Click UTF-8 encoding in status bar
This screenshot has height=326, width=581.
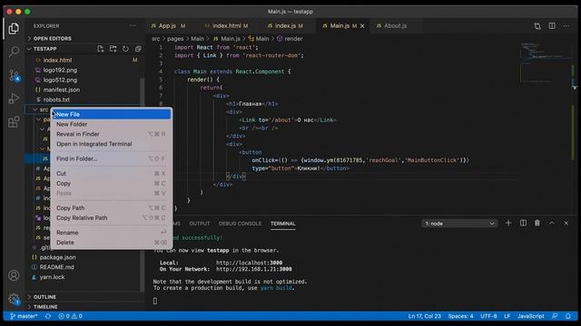[488, 316]
